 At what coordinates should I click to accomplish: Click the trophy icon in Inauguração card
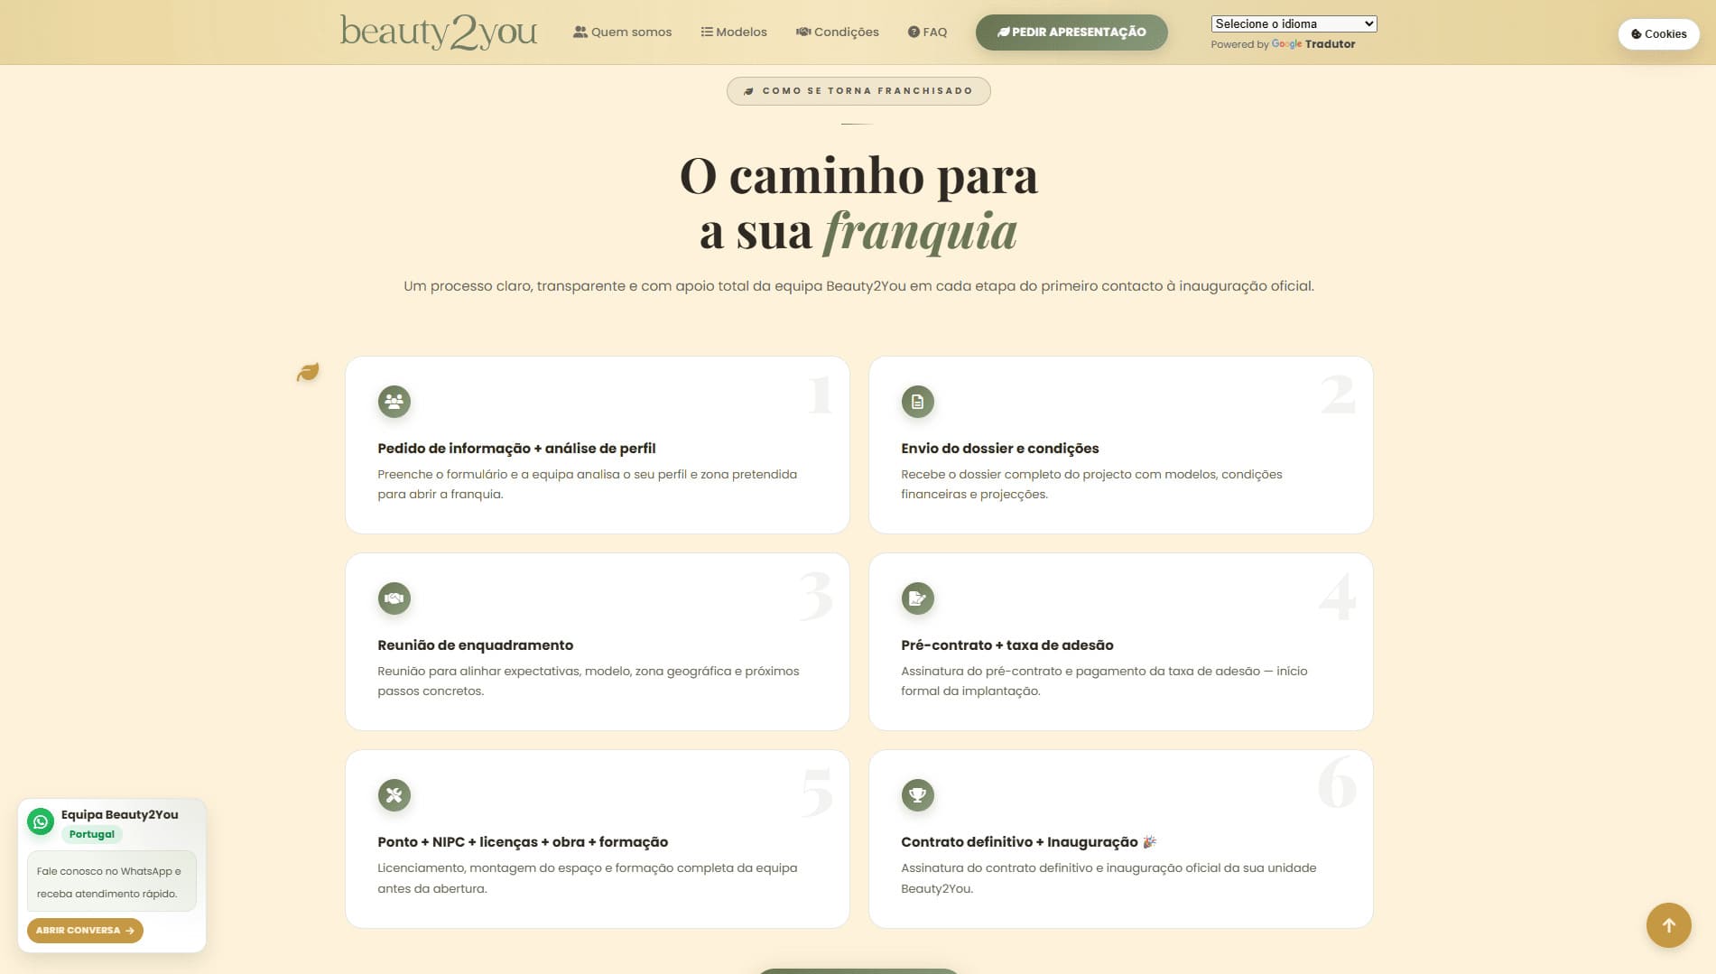point(917,795)
